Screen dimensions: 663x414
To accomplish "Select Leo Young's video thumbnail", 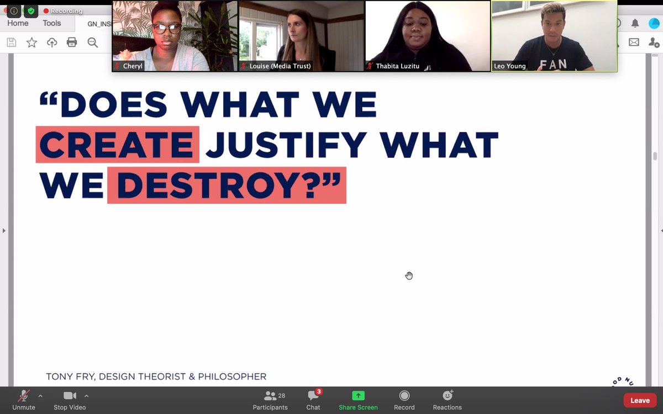I will tap(554, 36).
